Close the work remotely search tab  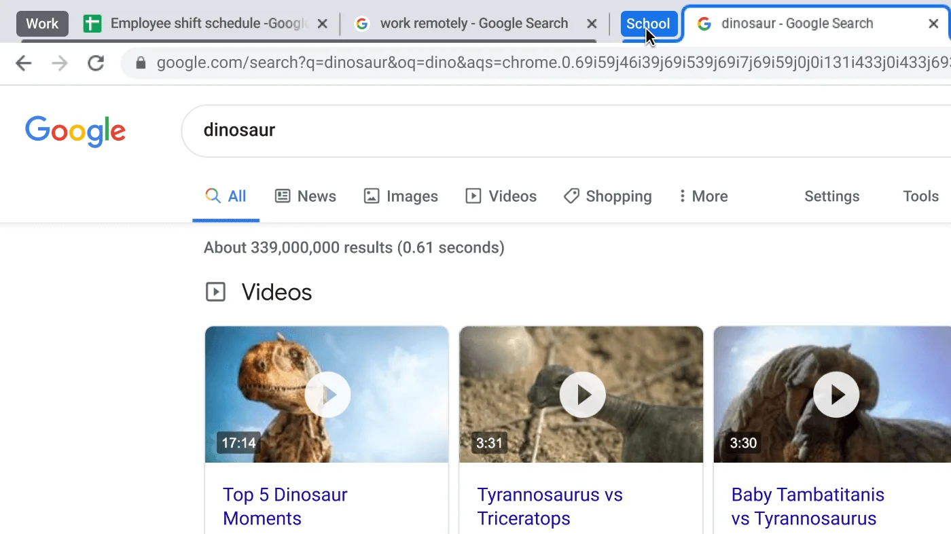592,24
